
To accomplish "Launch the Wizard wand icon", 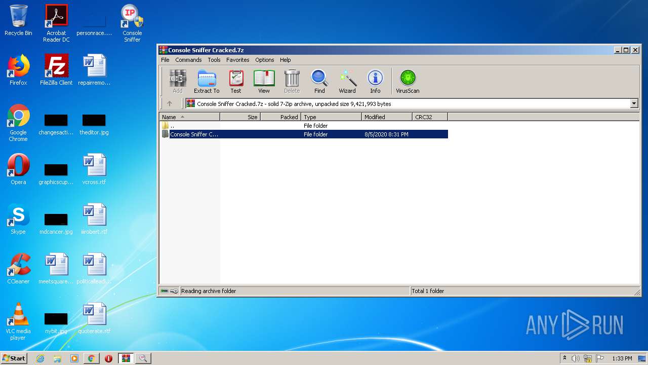I will (x=347, y=82).
